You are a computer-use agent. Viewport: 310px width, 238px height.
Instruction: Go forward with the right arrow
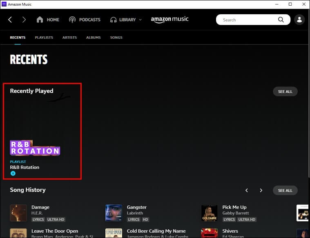point(24,20)
